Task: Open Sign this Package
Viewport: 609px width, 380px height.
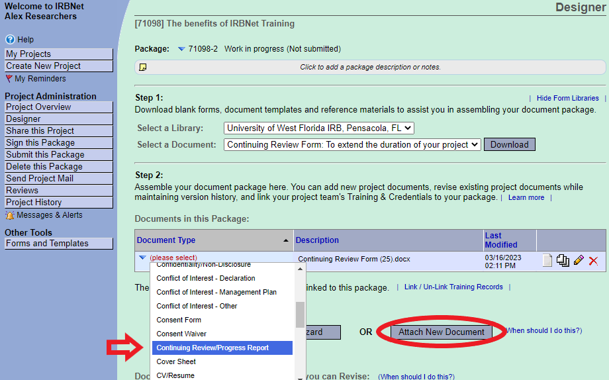Action: click(x=59, y=143)
